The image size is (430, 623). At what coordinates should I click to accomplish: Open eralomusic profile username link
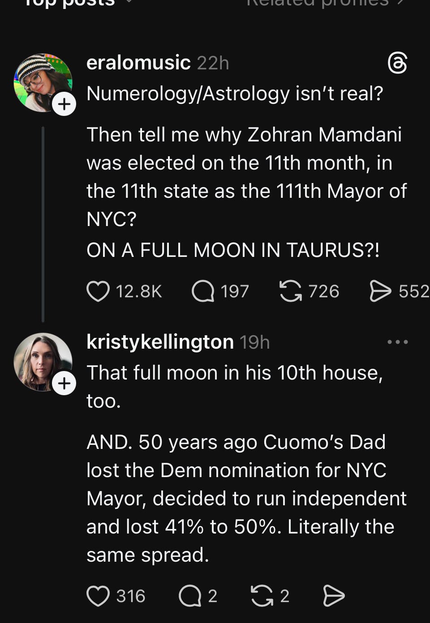click(x=138, y=63)
